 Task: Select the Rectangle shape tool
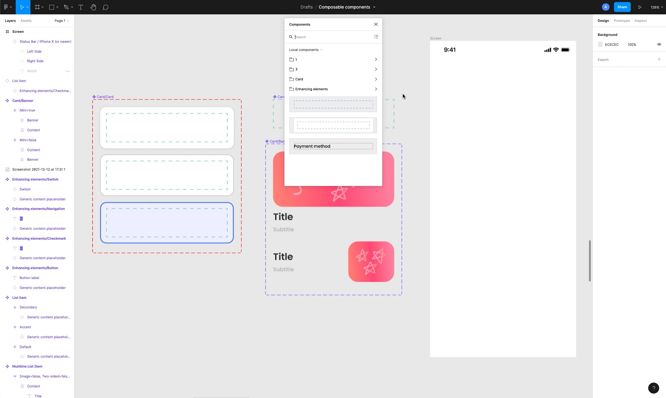tap(52, 7)
